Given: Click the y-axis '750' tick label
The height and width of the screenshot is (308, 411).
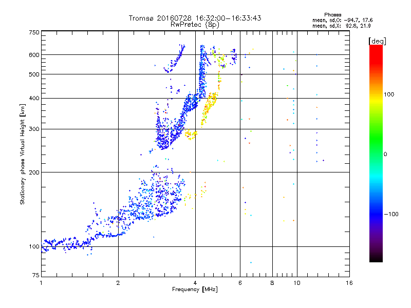Looking at the screenshot, I should (x=34, y=32).
